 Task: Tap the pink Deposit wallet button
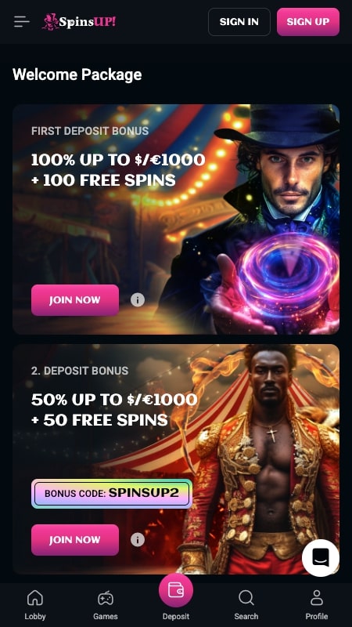176,590
